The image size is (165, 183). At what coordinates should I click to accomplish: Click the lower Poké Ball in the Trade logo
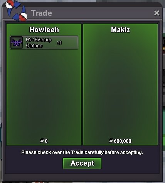pyautogui.click(x=24, y=17)
